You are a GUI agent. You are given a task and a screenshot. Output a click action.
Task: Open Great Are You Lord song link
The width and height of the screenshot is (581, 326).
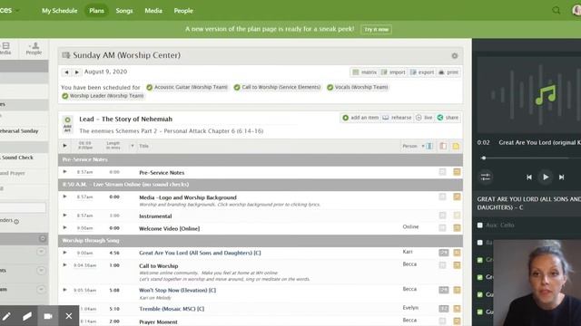[200, 253]
